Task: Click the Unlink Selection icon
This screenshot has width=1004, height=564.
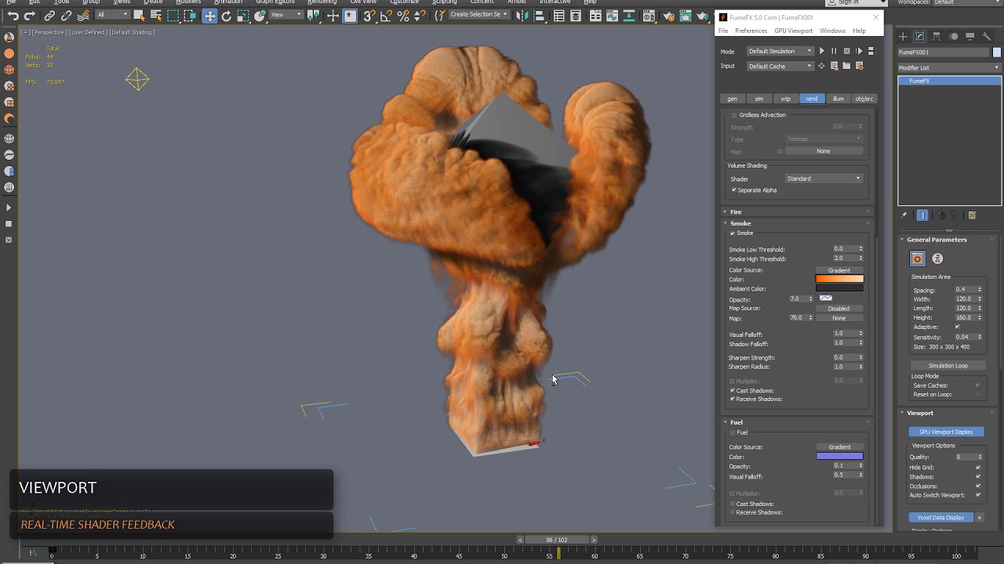Action: 67,16
